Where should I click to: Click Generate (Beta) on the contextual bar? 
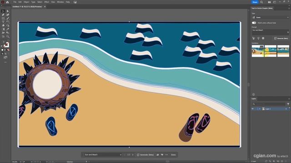pos(145,155)
